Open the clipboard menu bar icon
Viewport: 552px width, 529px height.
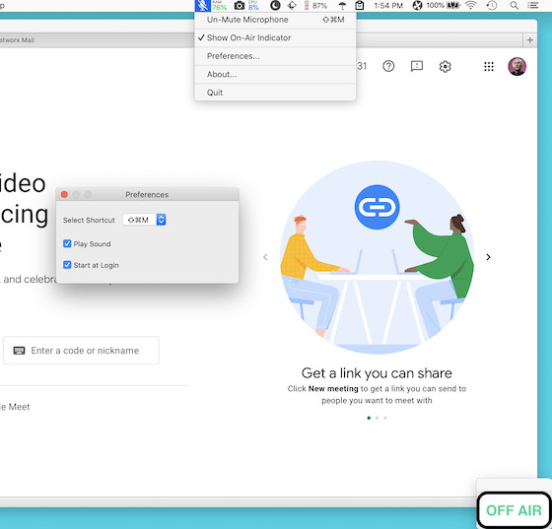coord(360,6)
